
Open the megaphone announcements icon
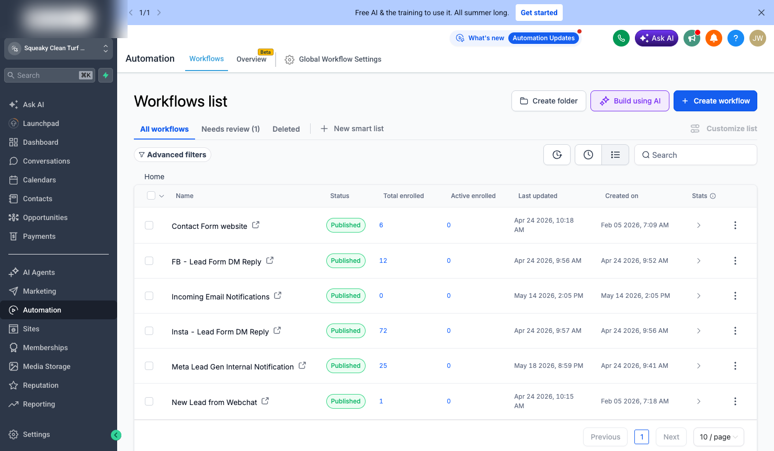click(692, 38)
